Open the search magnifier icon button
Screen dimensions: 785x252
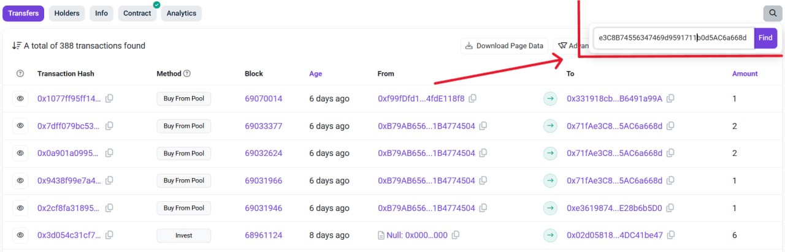772,13
